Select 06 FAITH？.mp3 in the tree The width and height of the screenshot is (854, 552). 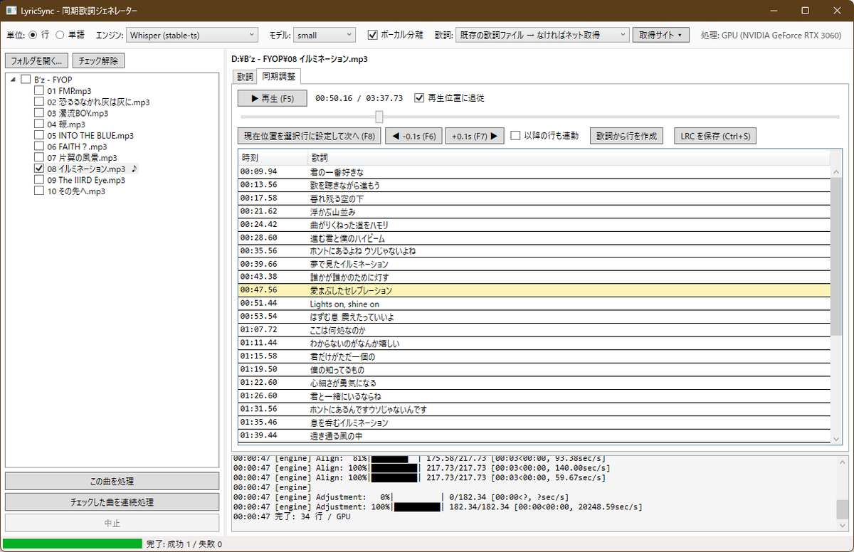pyautogui.click(x=77, y=147)
